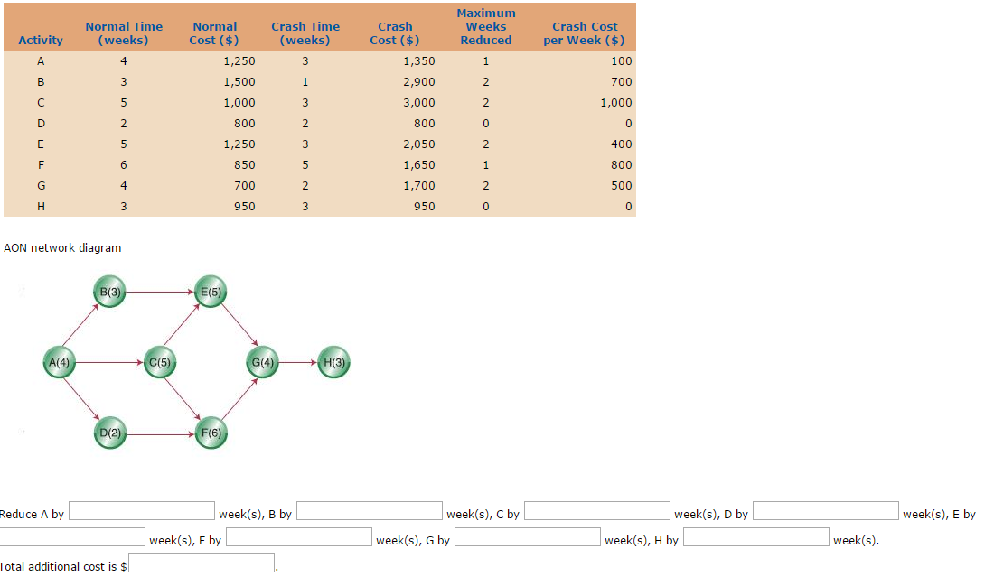The image size is (994, 586).
Task: Click node G(4) in the network
Action: click(x=261, y=361)
